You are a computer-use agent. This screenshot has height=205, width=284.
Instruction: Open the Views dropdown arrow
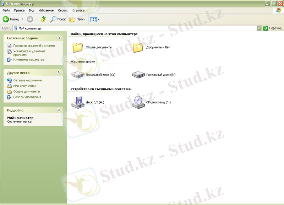(98, 19)
